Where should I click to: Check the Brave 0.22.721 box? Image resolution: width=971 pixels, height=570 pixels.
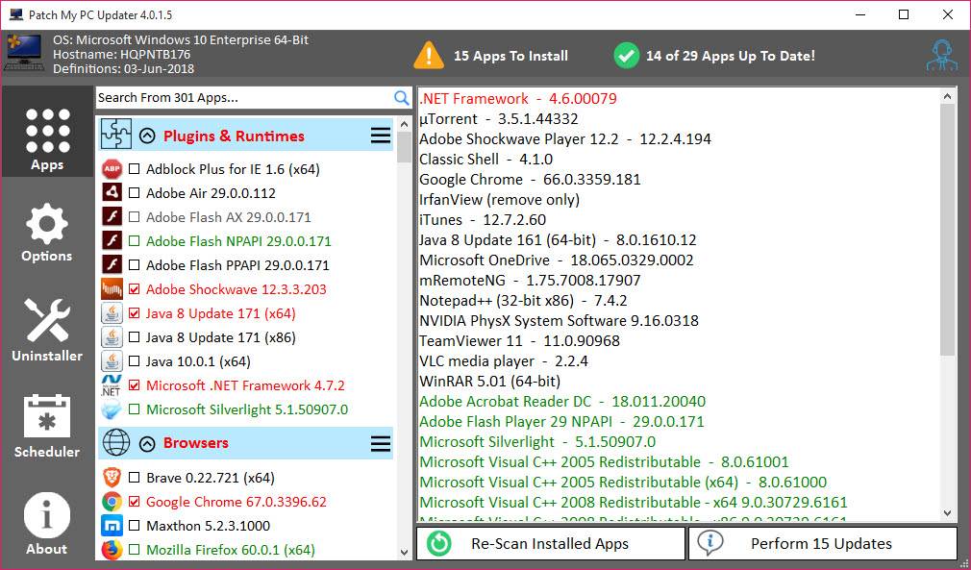click(135, 477)
